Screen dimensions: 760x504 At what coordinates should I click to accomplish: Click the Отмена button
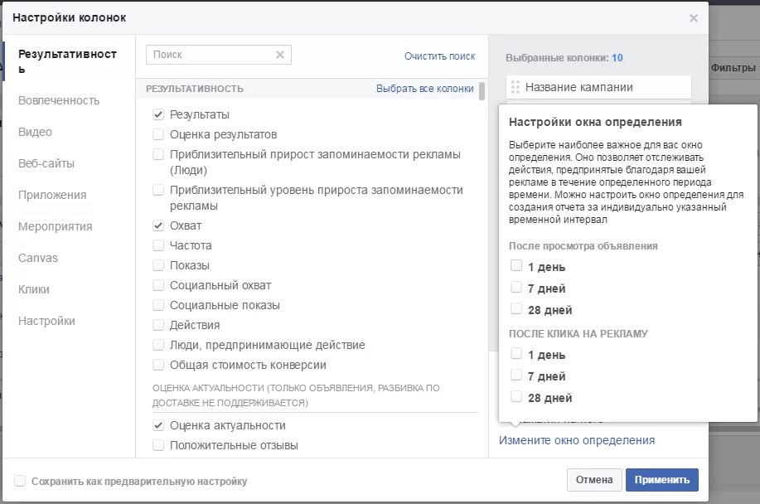(x=594, y=480)
